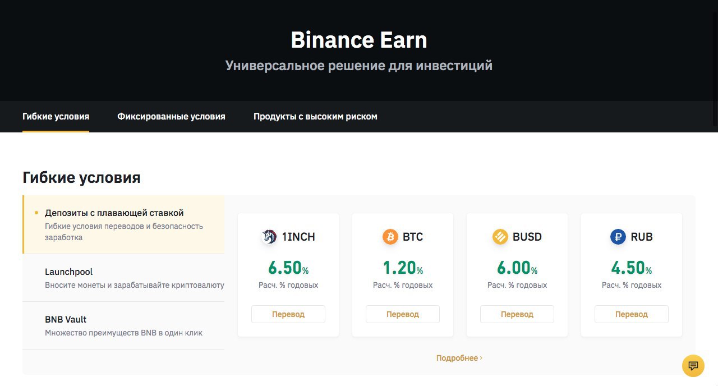The height and width of the screenshot is (386, 718).
Task: Open the chat support icon
Action: (x=693, y=366)
